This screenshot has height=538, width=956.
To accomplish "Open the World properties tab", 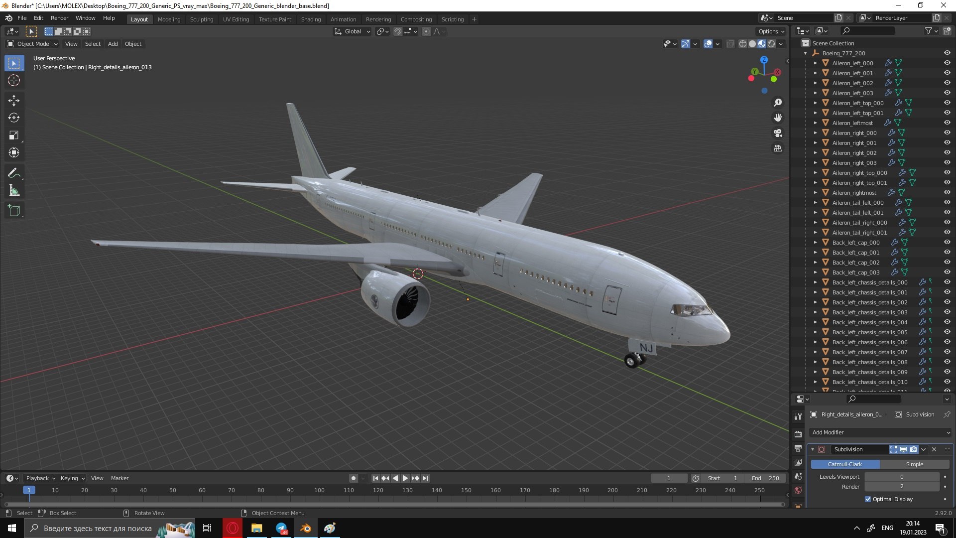I will click(798, 490).
